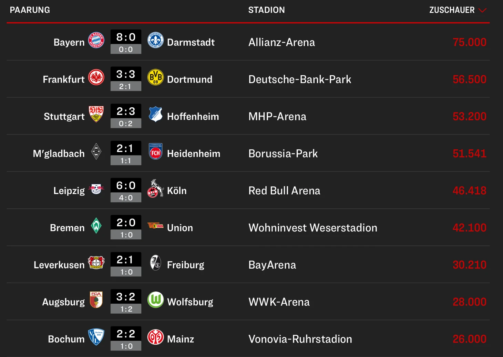Click the Werder Bremen diamond logo
This screenshot has height=357, width=503.
96,226
